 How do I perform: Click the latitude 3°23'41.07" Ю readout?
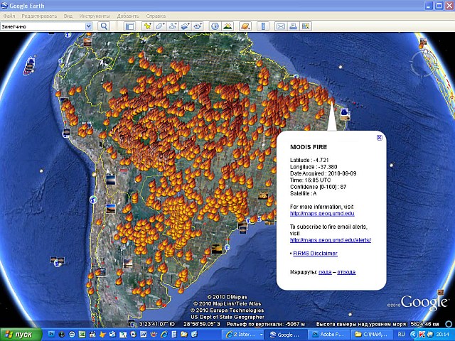(x=156, y=324)
